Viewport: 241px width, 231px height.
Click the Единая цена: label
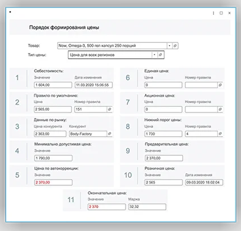(157, 71)
